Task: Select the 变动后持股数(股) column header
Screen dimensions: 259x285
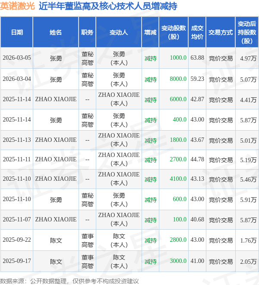Action: (247, 32)
